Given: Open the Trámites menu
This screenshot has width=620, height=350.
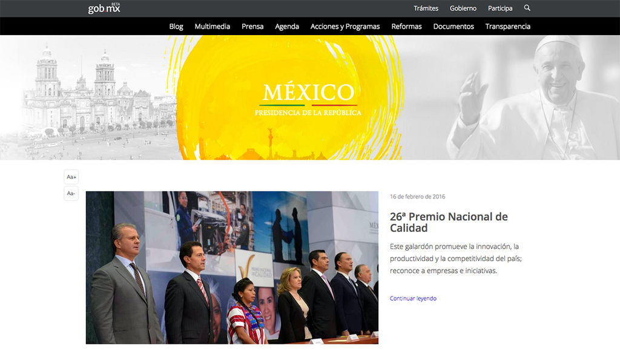Looking at the screenshot, I should point(426,8).
